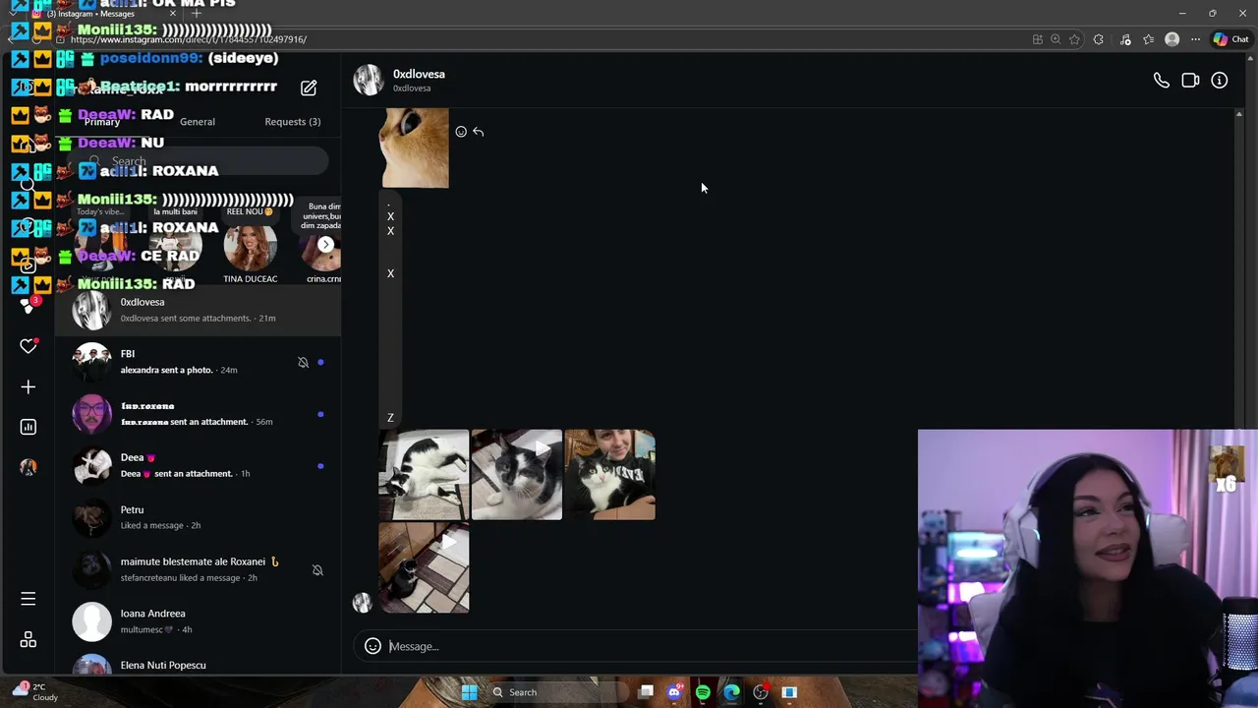Open Spotify from the taskbar
1258x708 pixels.
tap(703, 692)
